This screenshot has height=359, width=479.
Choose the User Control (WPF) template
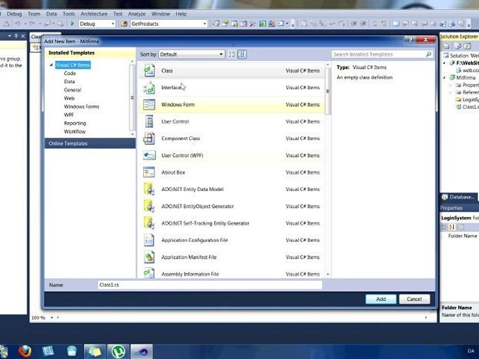point(232,156)
